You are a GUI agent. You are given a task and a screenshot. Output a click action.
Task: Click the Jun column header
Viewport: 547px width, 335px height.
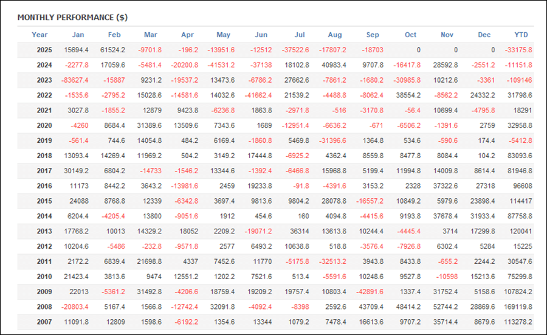click(x=261, y=35)
